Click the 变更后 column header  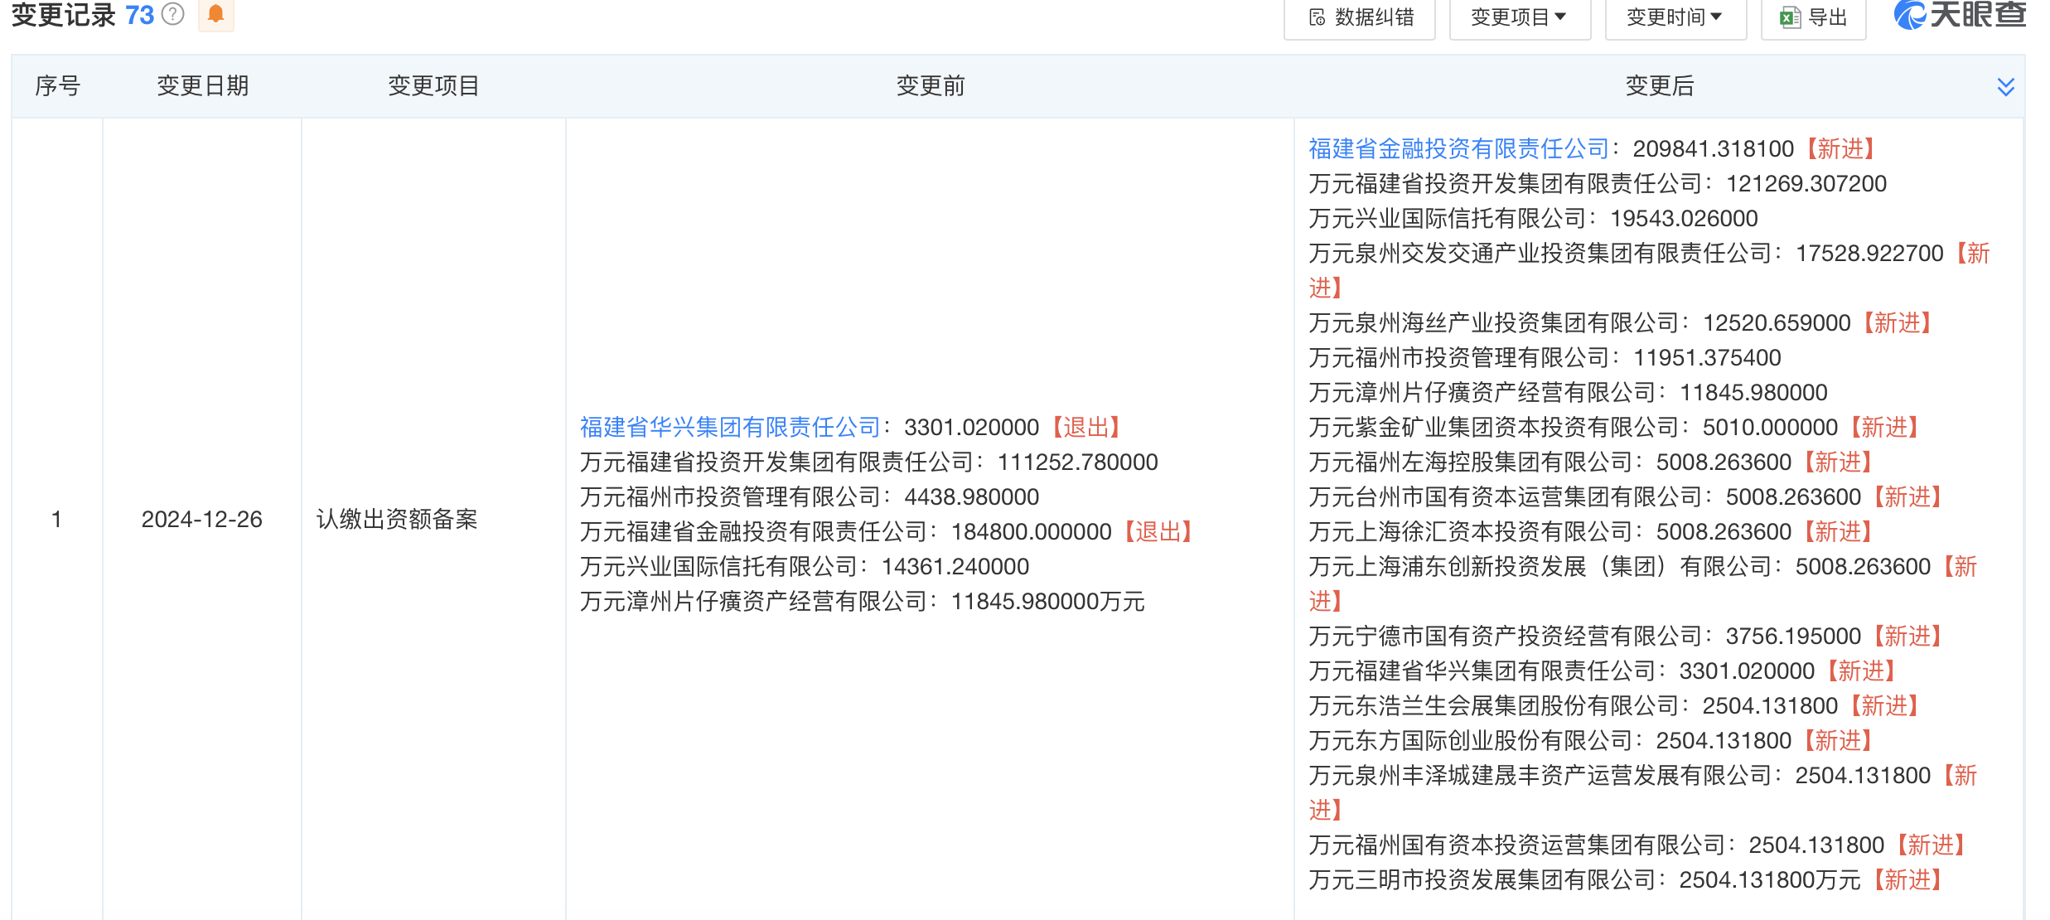pos(1659,85)
